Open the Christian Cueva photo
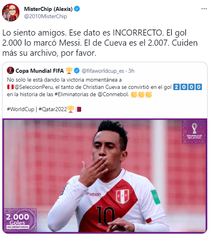Image resolution: width=210 pixels, height=236 pixels. pyautogui.click(x=105, y=176)
